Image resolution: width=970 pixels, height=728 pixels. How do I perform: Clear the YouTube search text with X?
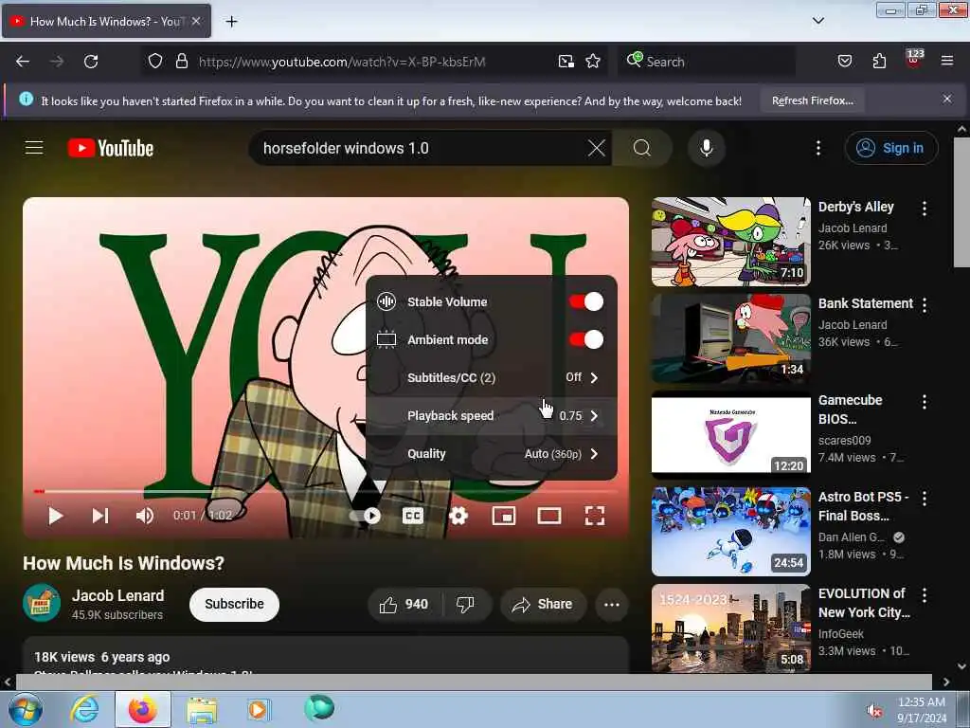point(596,148)
